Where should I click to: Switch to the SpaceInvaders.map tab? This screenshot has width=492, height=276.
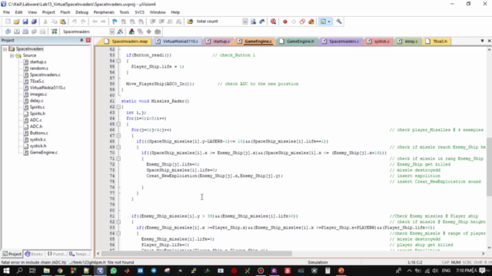click(126, 41)
